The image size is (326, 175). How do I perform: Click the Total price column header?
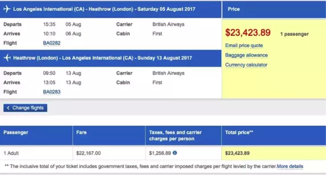[x=239, y=133]
